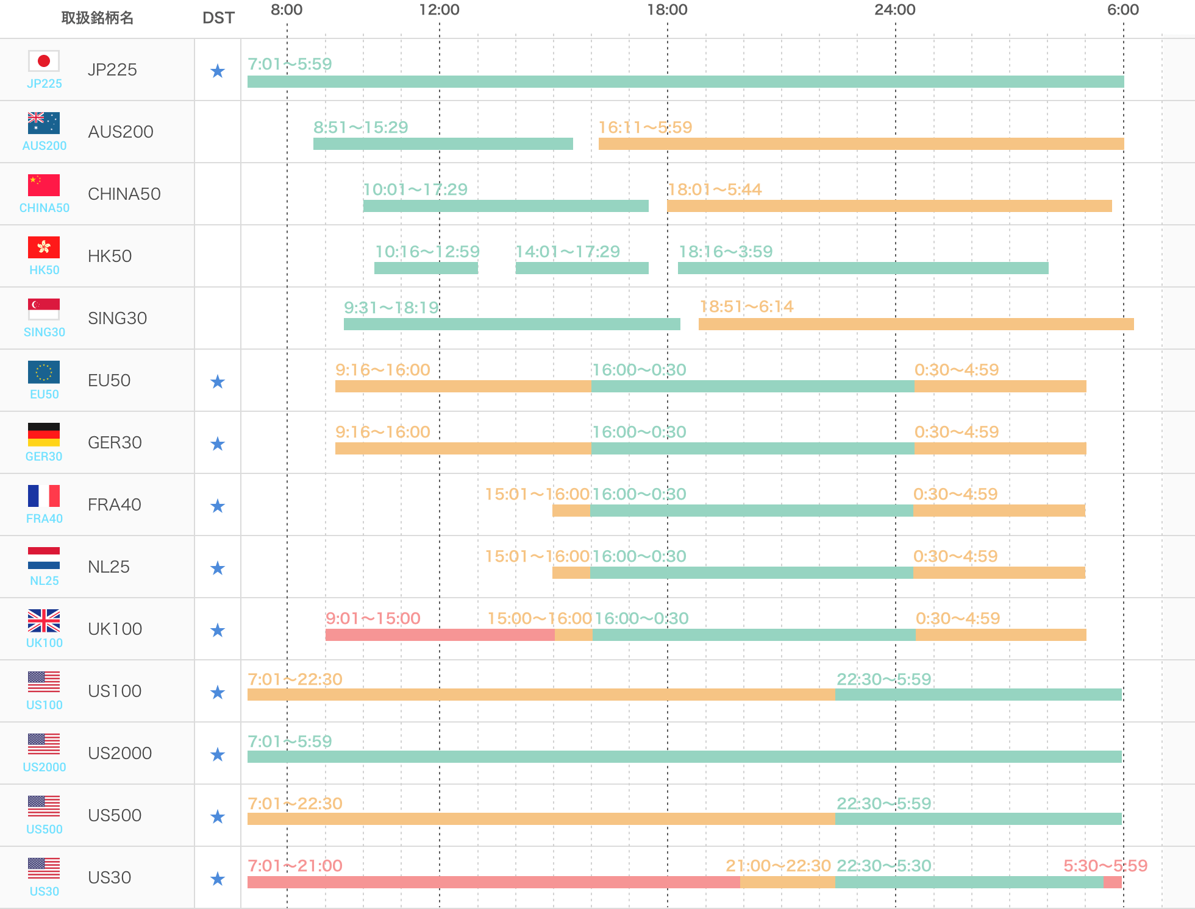Click the CHINA50 orange 18:01–5:44 bar
Screen dimensions: 1195x909
890,206
